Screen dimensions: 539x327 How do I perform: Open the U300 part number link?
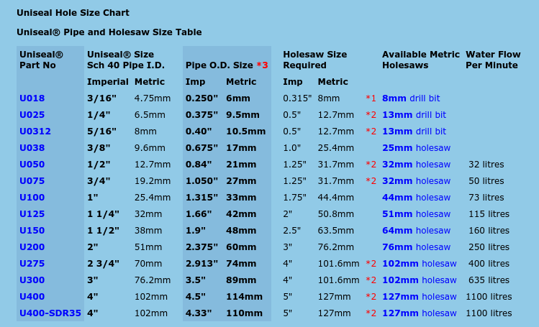pos(32,280)
